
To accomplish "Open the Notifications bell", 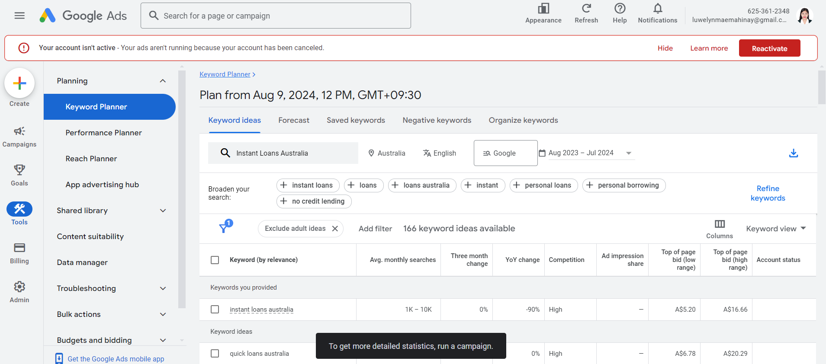I will 657,9.
